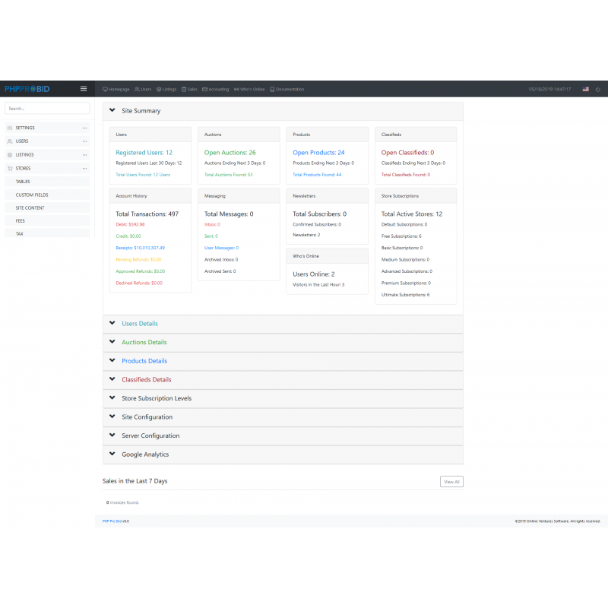Click Newsletters: 2 text
The image size is (608, 608).
coord(306,235)
